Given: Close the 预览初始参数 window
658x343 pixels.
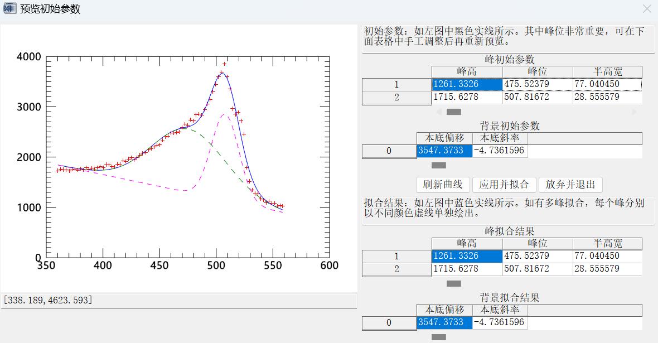Looking at the screenshot, I should point(646,9).
